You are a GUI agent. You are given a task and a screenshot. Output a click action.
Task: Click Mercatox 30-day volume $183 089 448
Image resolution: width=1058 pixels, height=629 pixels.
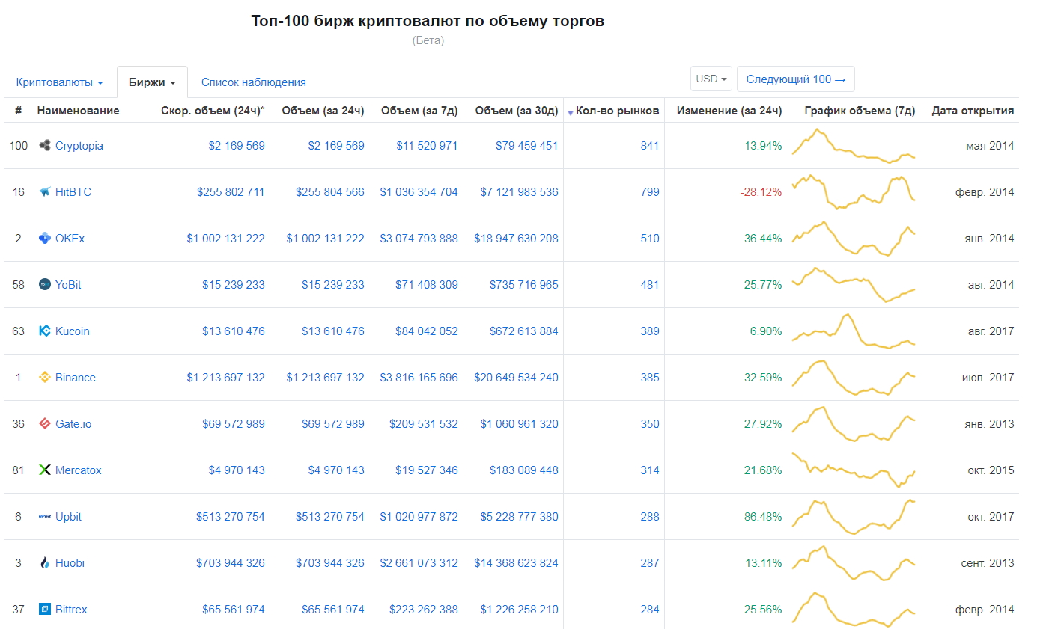click(524, 470)
